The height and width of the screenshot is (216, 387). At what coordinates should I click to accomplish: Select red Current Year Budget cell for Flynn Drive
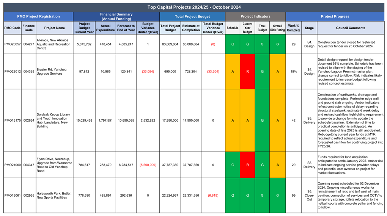[x=247, y=165]
